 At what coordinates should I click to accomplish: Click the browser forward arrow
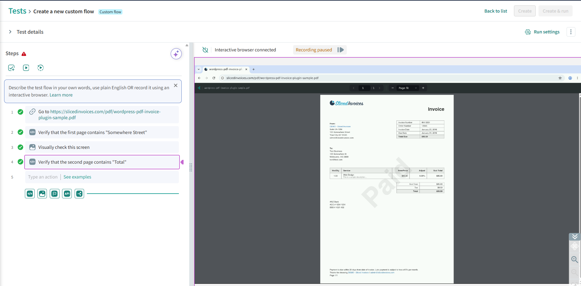coord(207,78)
